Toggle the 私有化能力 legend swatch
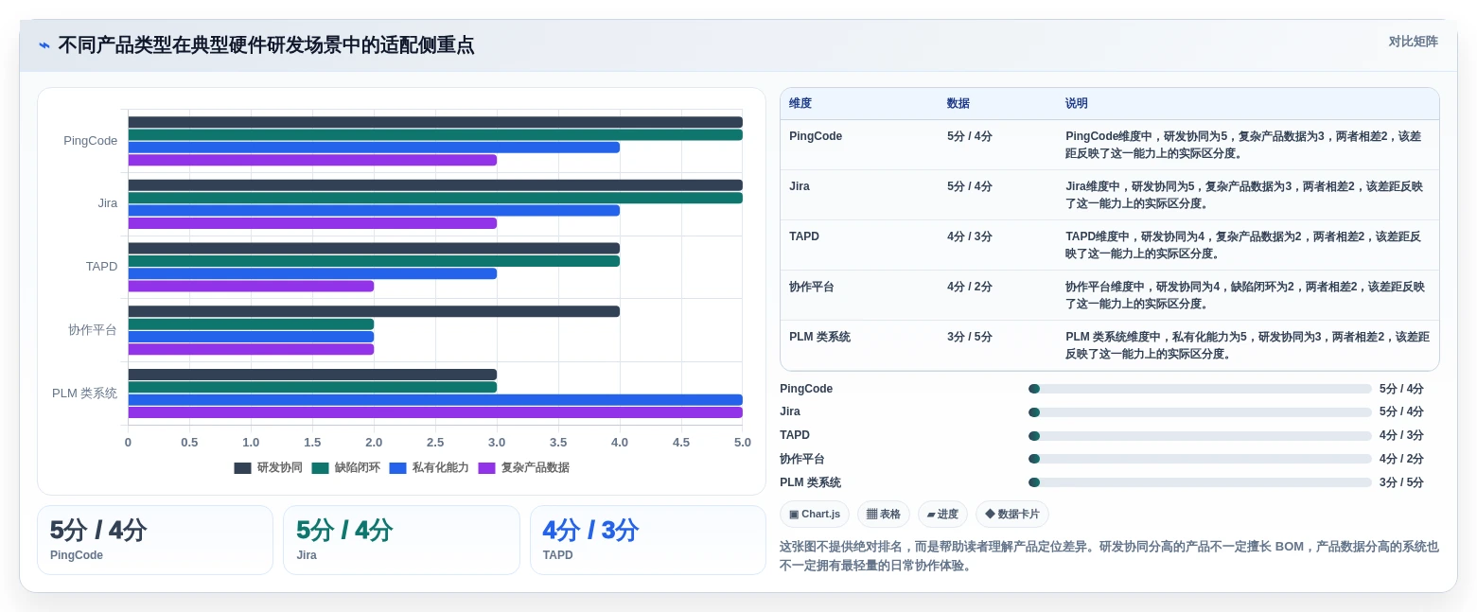 (397, 468)
